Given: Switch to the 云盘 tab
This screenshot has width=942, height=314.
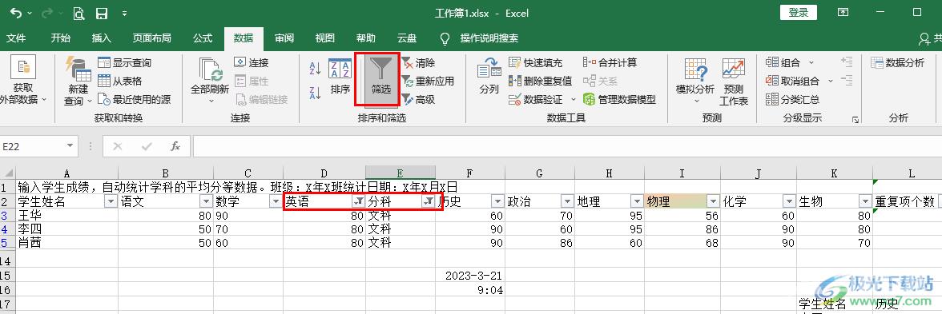Looking at the screenshot, I should point(407,38).
